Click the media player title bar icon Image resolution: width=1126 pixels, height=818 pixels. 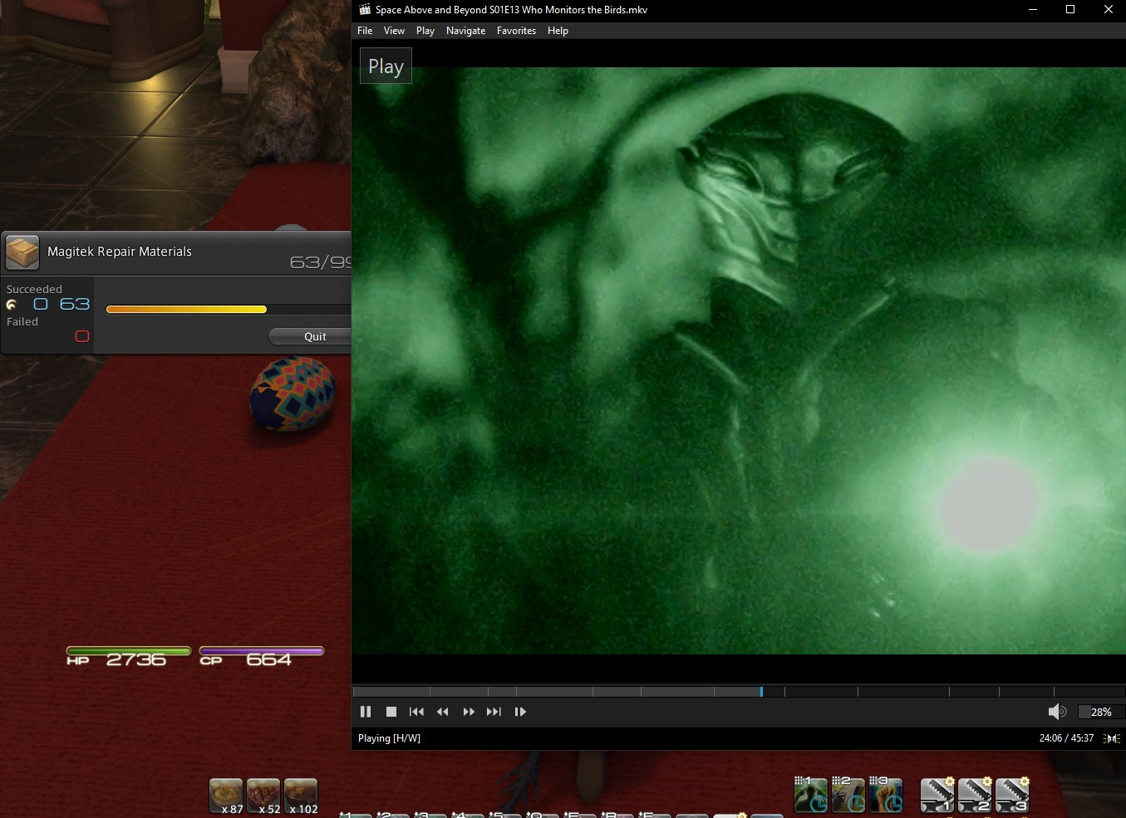pyautogui.click(x=365, y=10)
